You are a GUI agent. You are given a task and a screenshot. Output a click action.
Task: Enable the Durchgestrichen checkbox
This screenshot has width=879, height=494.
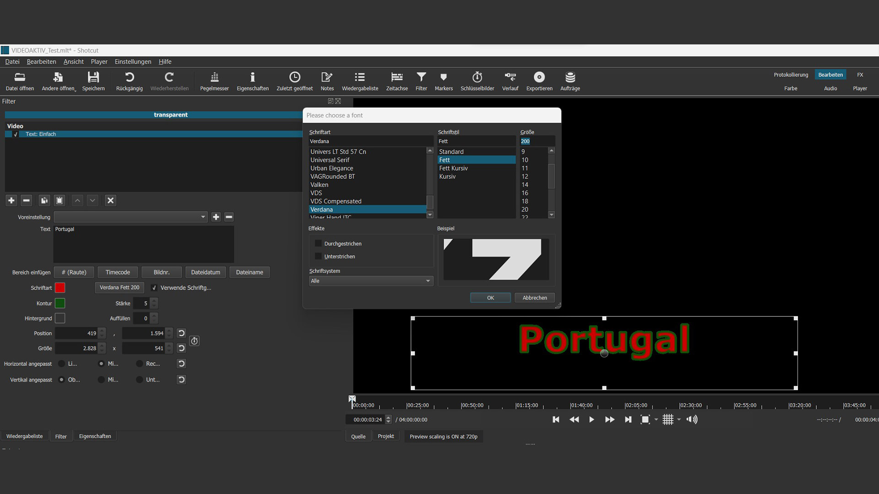tap(319, 244)
